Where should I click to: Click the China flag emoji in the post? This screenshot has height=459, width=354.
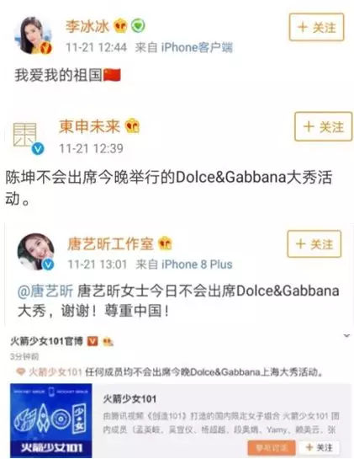click(x=112, y=75)
